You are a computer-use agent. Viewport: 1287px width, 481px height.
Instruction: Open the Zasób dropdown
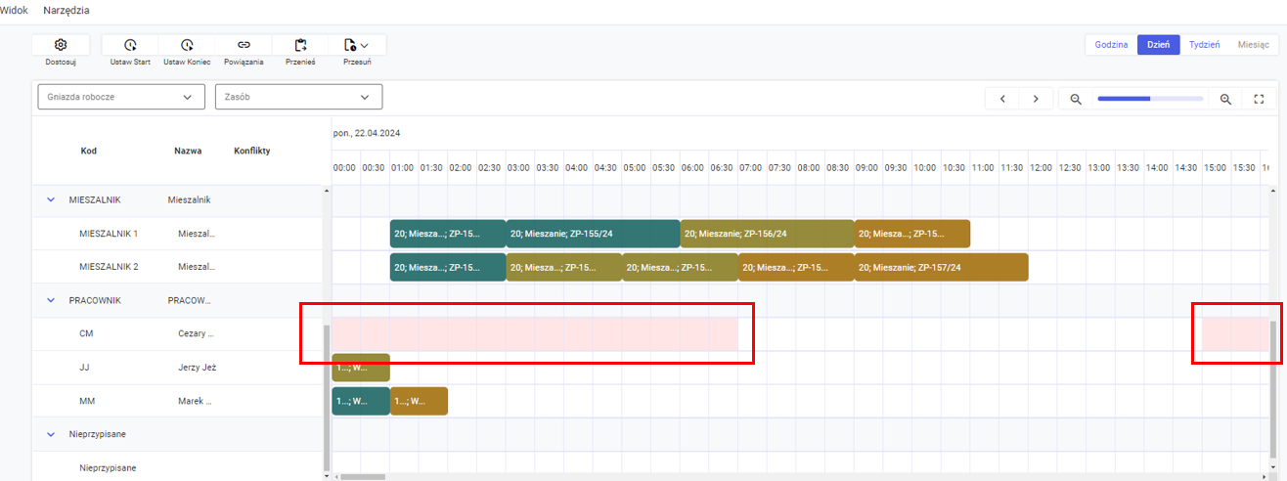[x=298, y=97]
